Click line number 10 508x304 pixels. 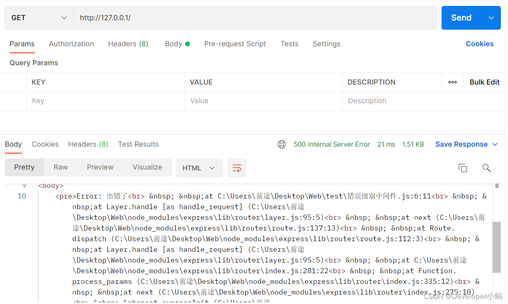[22, 196]
